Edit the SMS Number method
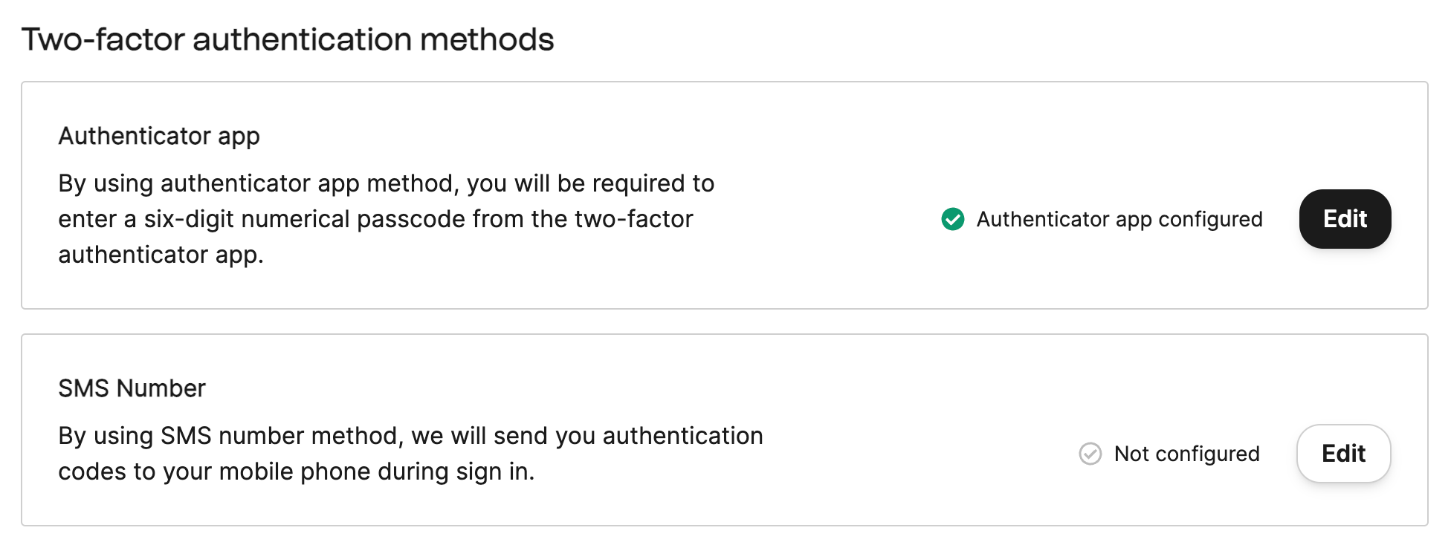The height and width of the screenshot is (542, 1451). [1343, 454]
